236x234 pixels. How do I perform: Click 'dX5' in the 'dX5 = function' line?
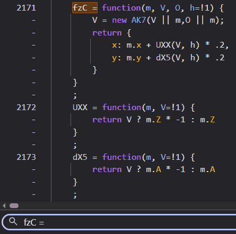80,157
